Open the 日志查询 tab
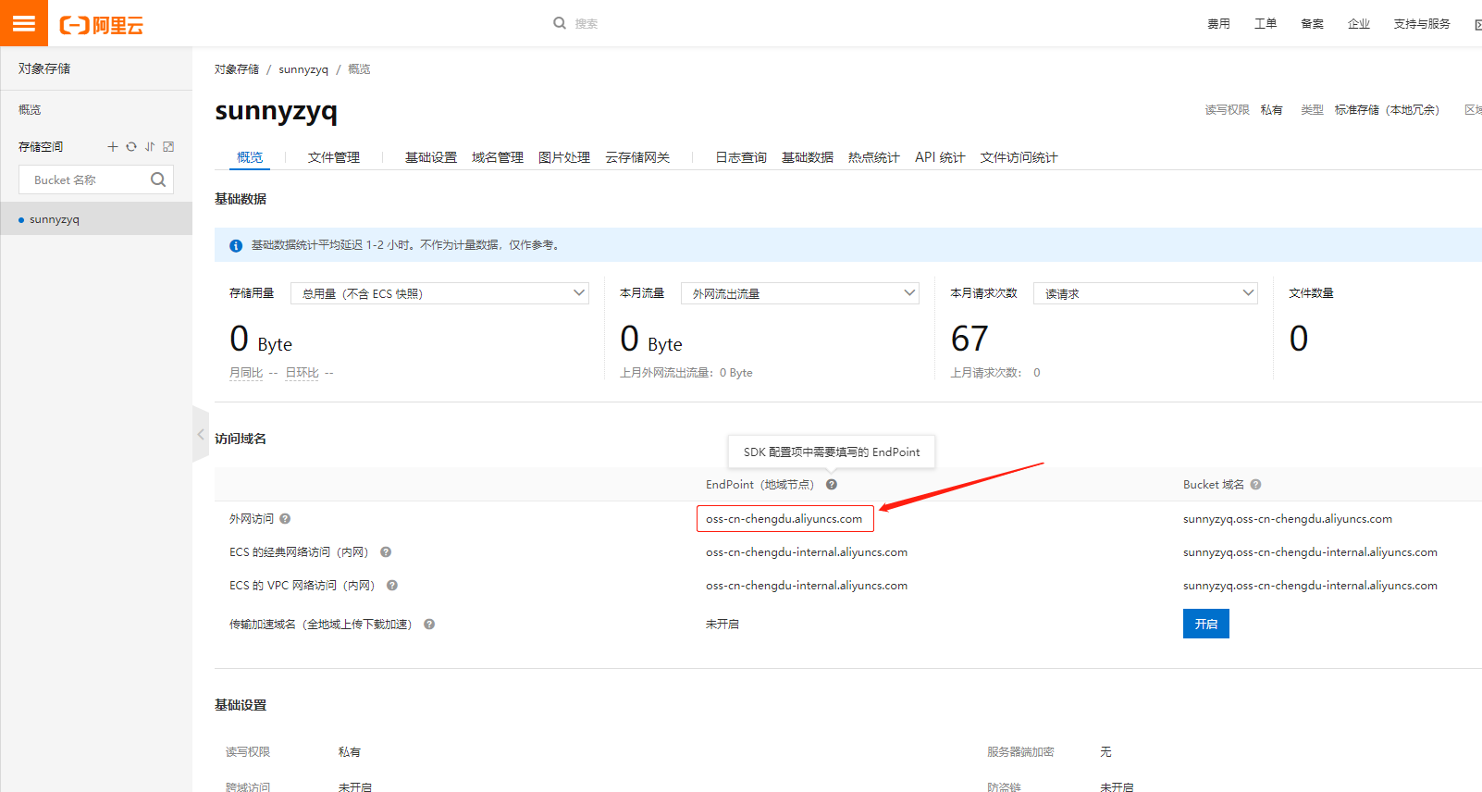1482x792 pixels. [x=741, y=157]
